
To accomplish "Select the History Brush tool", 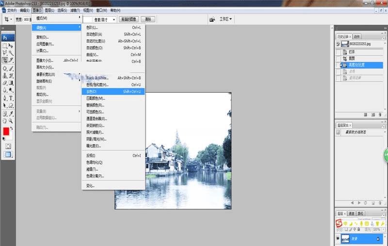I will point(11,76).
